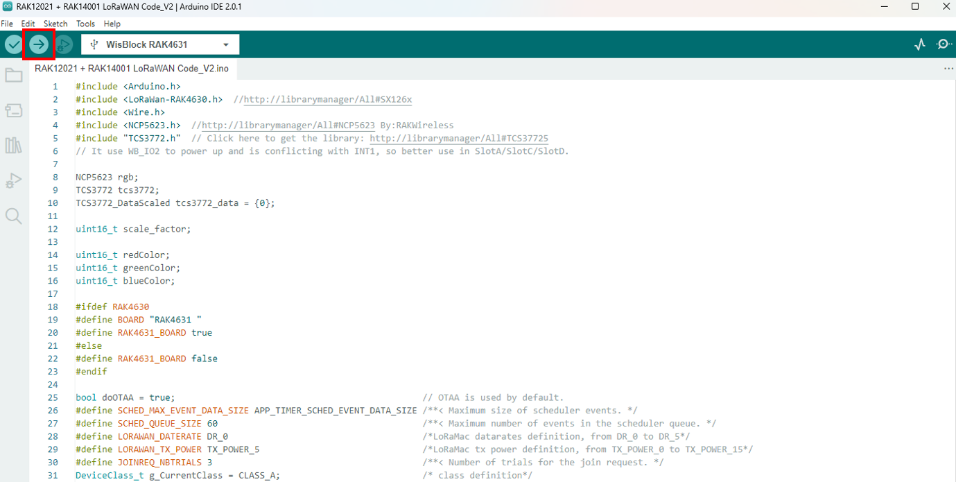This screenshot has height=482, width=956.
Task: Click the Verify checkmark button
Action: [14, 44]
